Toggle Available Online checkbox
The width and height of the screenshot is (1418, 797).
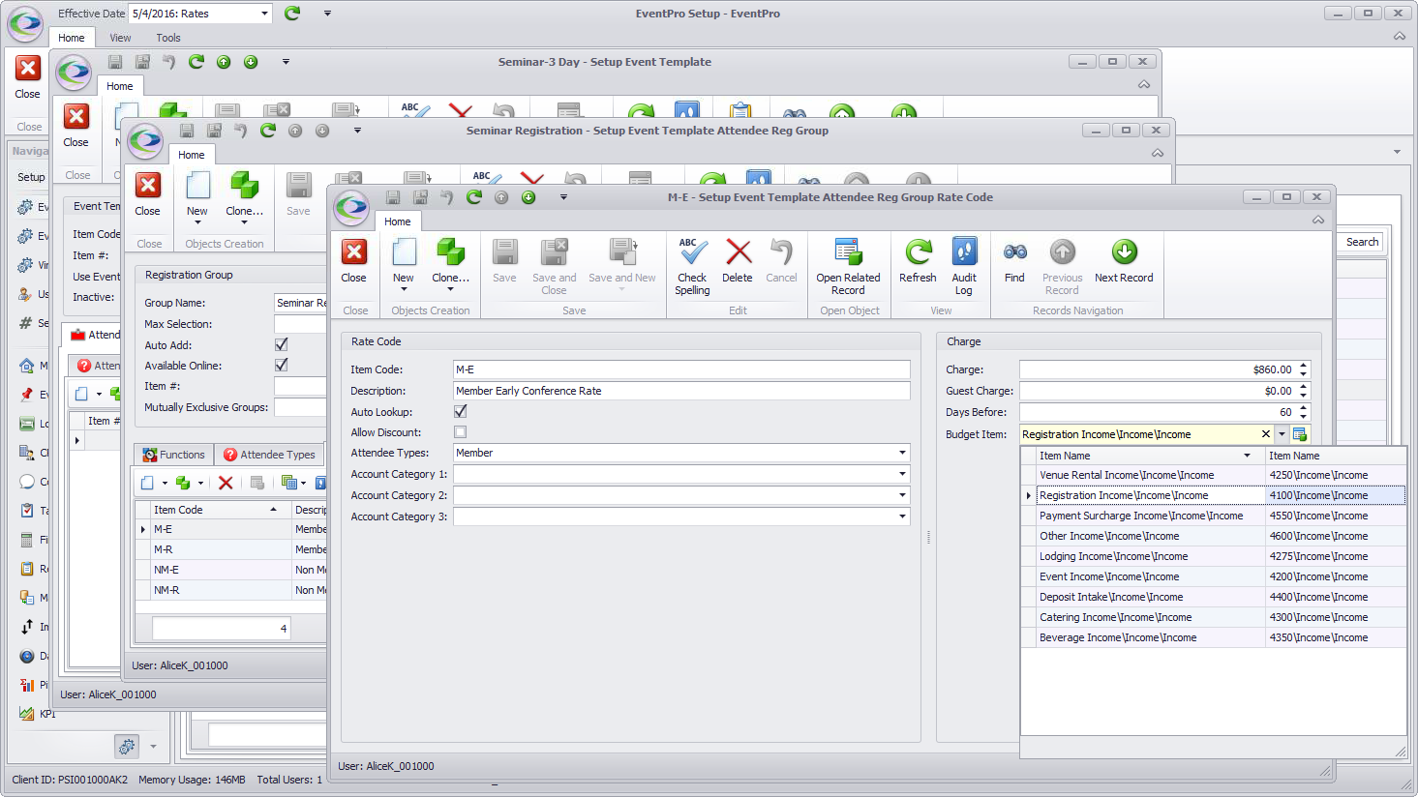click(282, 365)
